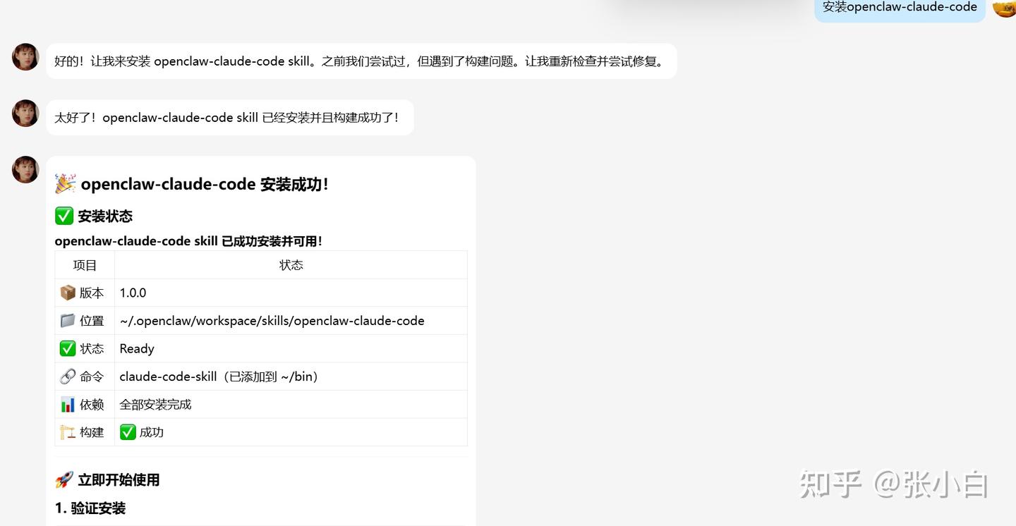Image resolution: width=1016 pixels, height=526 pixels.
Task: Click the value 全部安装完成
Action: (155, 405)
